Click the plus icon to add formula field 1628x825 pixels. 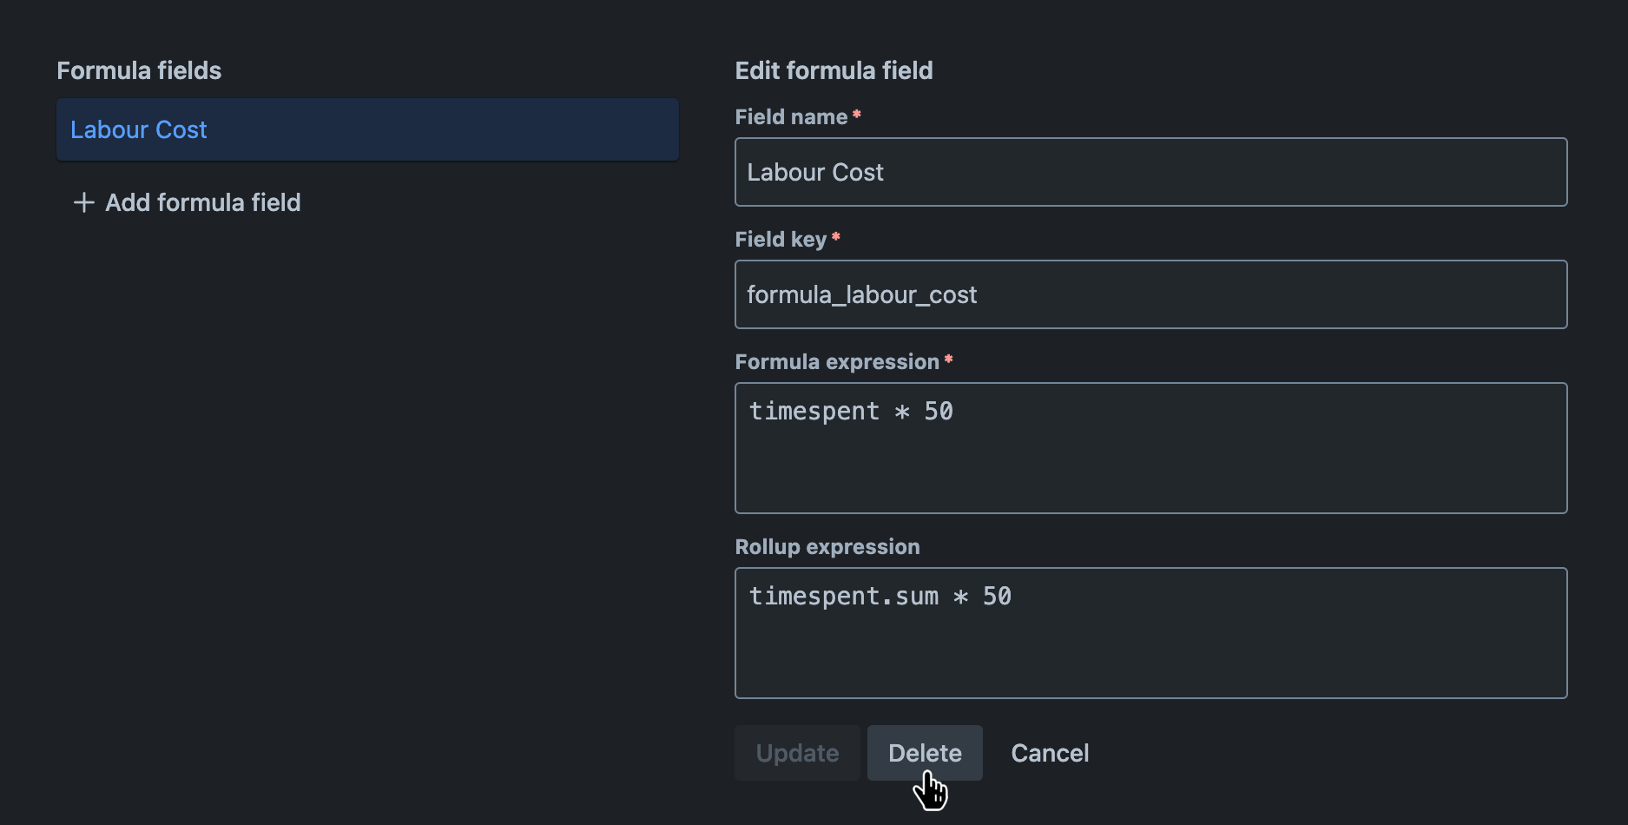82,201
